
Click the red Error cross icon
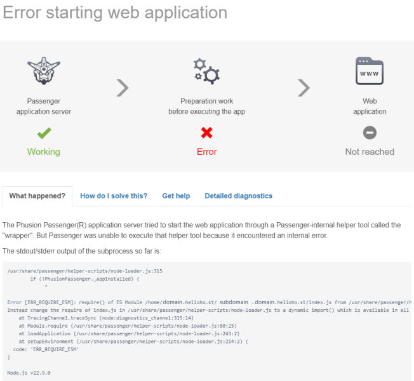206,133
